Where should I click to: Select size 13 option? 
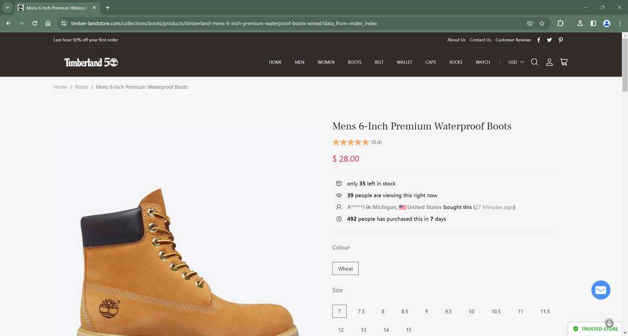[364, 330]
